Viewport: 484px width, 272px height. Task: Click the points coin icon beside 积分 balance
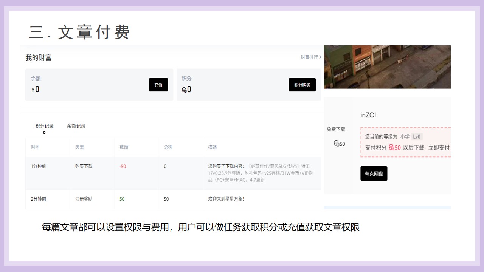coord(184,90)
